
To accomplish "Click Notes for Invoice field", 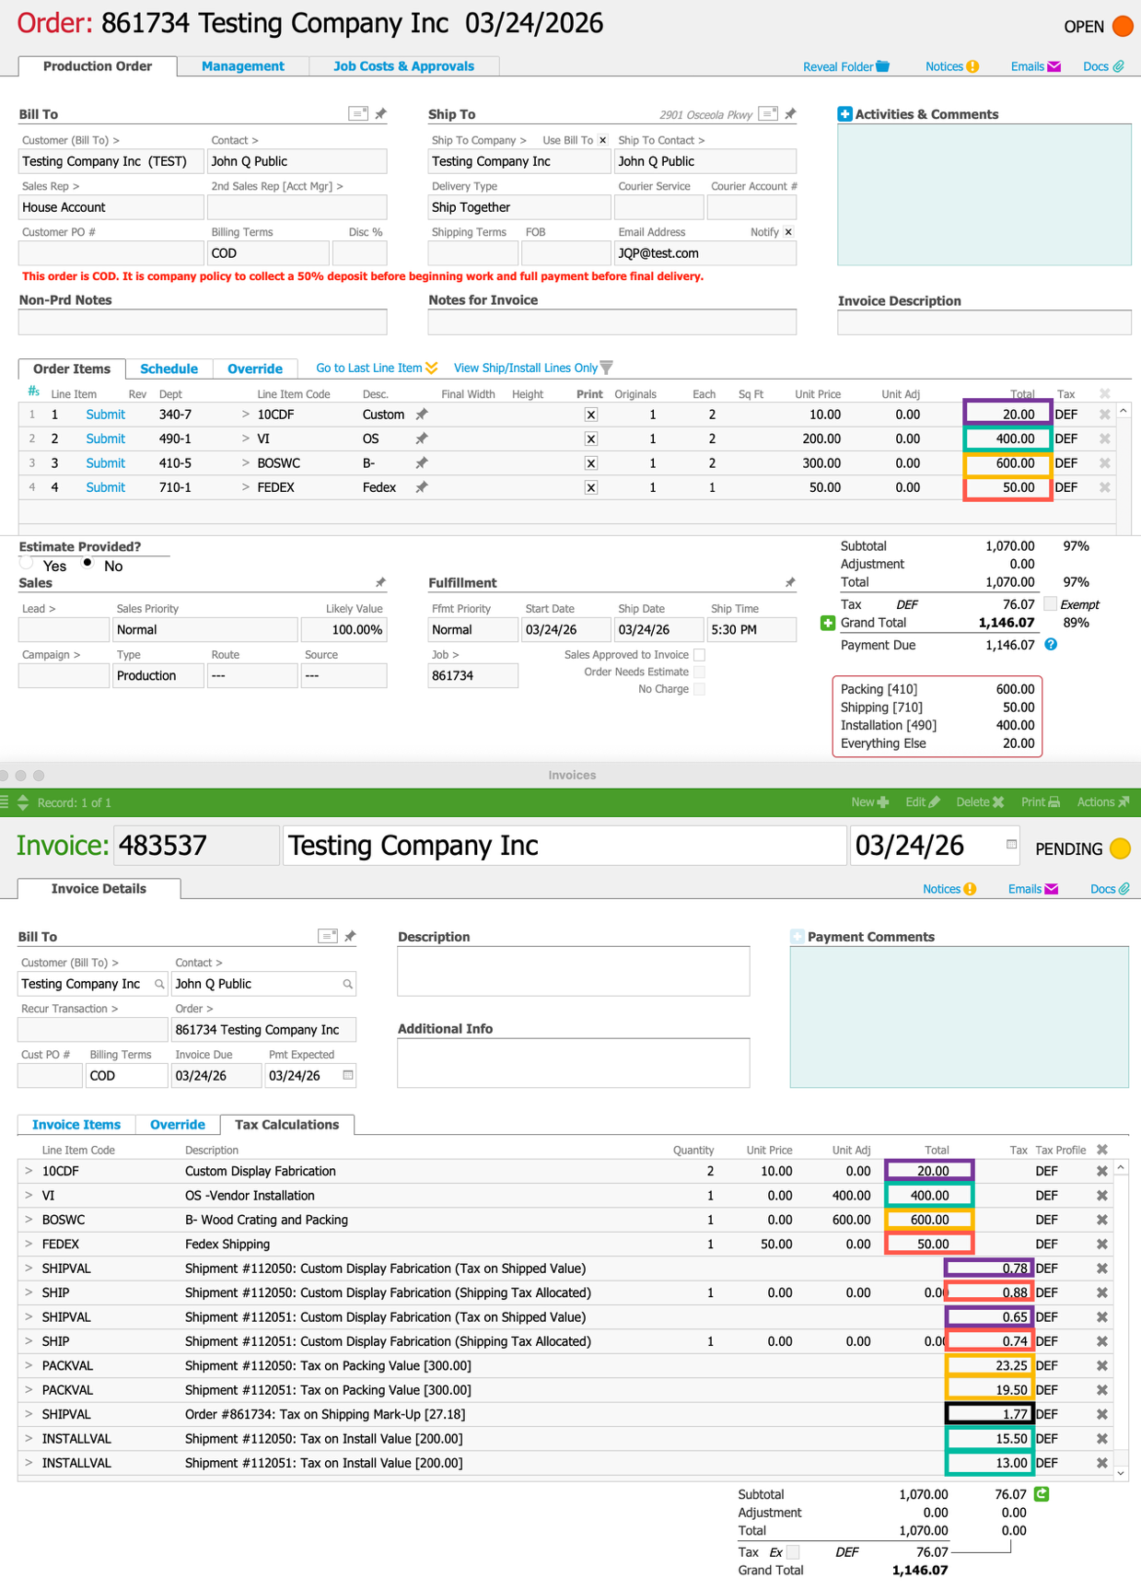I will 611,322.
